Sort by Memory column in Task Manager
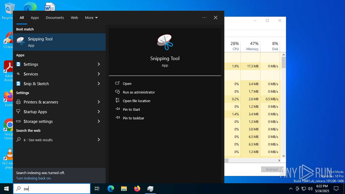Viewport: 345px width, 194px height. tap(250, 46)
